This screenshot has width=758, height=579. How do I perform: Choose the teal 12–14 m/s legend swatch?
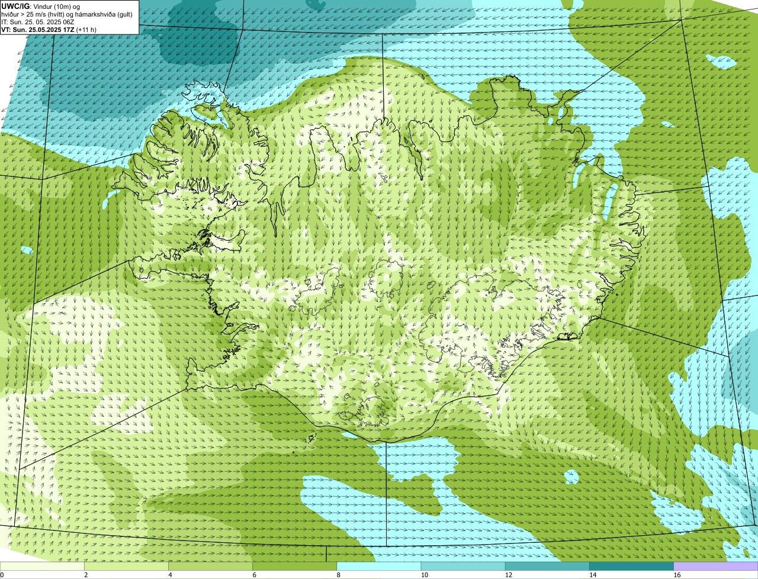click(547, 567)
